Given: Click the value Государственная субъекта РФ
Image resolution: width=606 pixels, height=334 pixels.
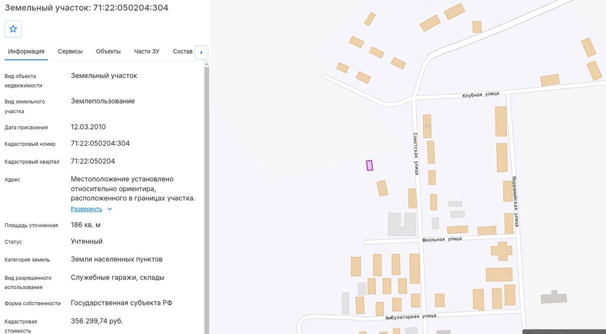Looking at the screenshot, I should click(x=121, y=303).
